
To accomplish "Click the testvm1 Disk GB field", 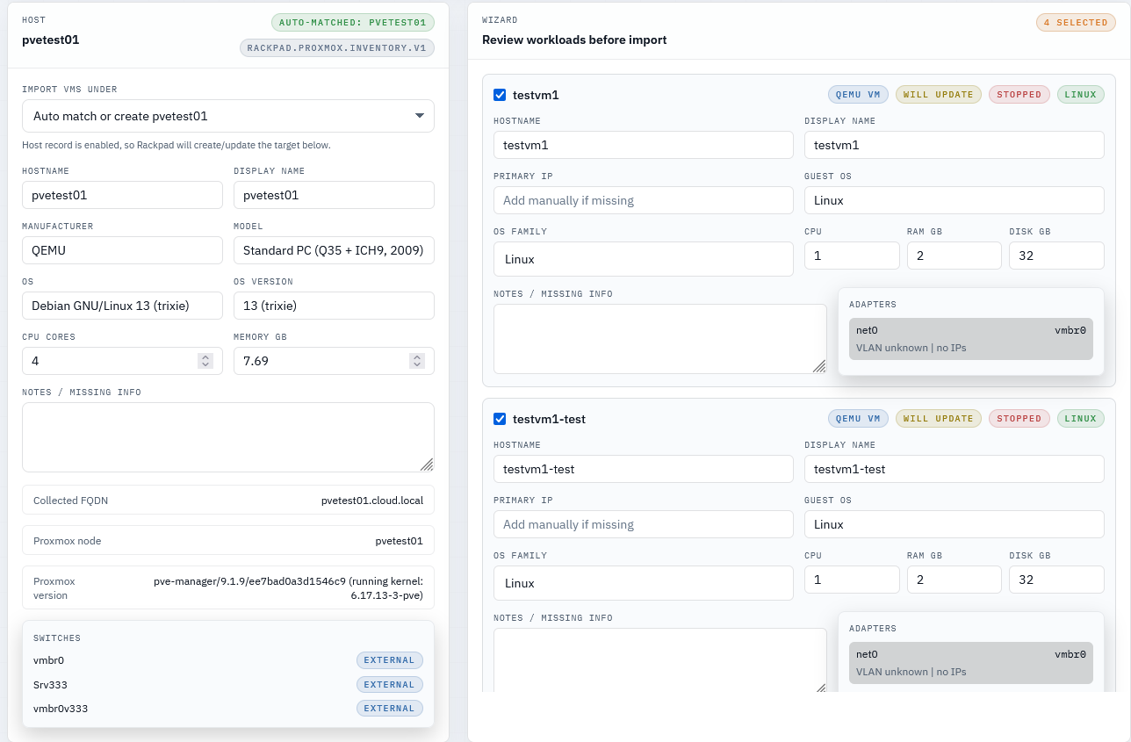I will click(x=1056, y=256).
